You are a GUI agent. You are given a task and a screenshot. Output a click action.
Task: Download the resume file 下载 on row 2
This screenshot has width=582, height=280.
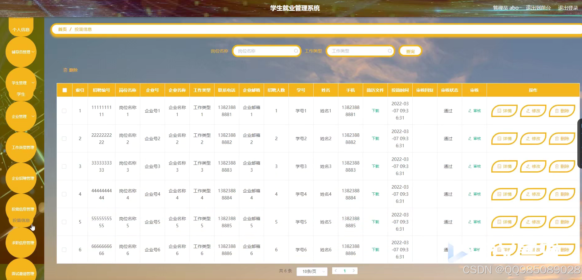pyautogui.click(x=375, y=138)
